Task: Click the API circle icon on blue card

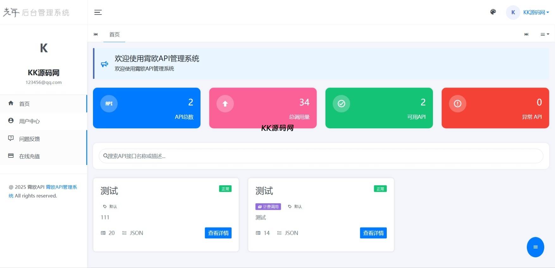Action: coord(109,104)
